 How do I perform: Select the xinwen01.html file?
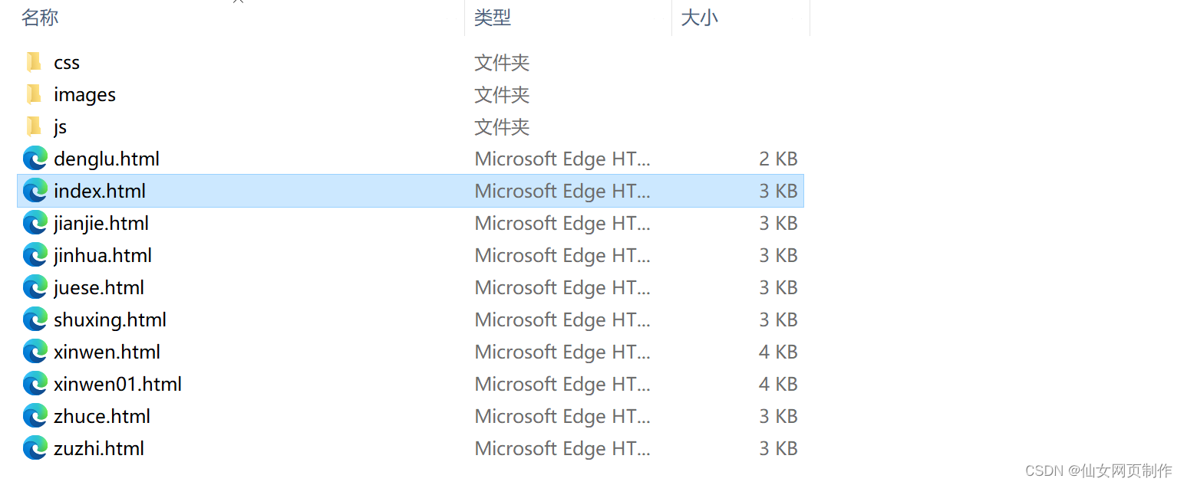tap(117, 384)
